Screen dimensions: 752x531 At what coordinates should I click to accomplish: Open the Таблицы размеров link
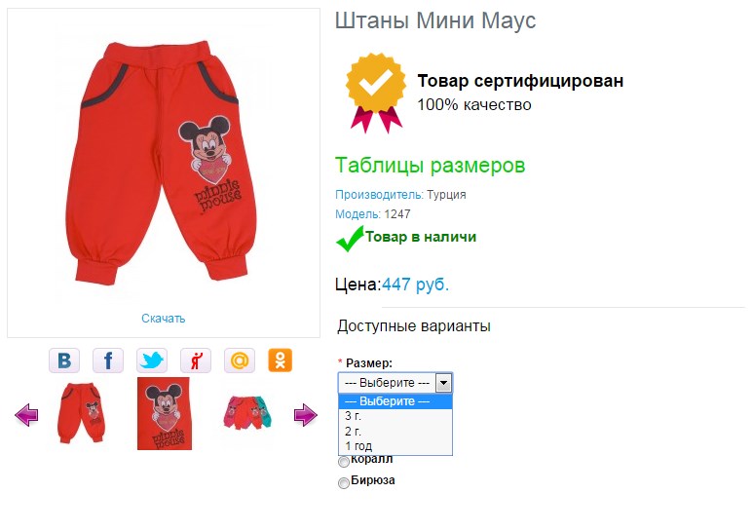(430, 166)
